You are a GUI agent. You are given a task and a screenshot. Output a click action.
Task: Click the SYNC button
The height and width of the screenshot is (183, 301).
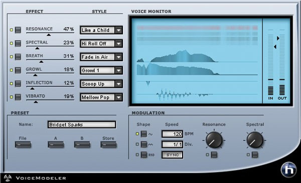(172, 155)
